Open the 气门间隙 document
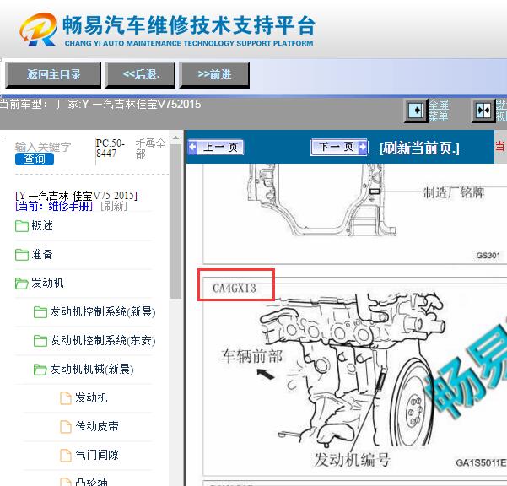 [97, 455]
